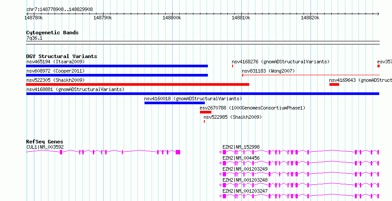Click the first exon block of EZH2 NM_004456
This screenshot has height=201, width=392.
224,163
